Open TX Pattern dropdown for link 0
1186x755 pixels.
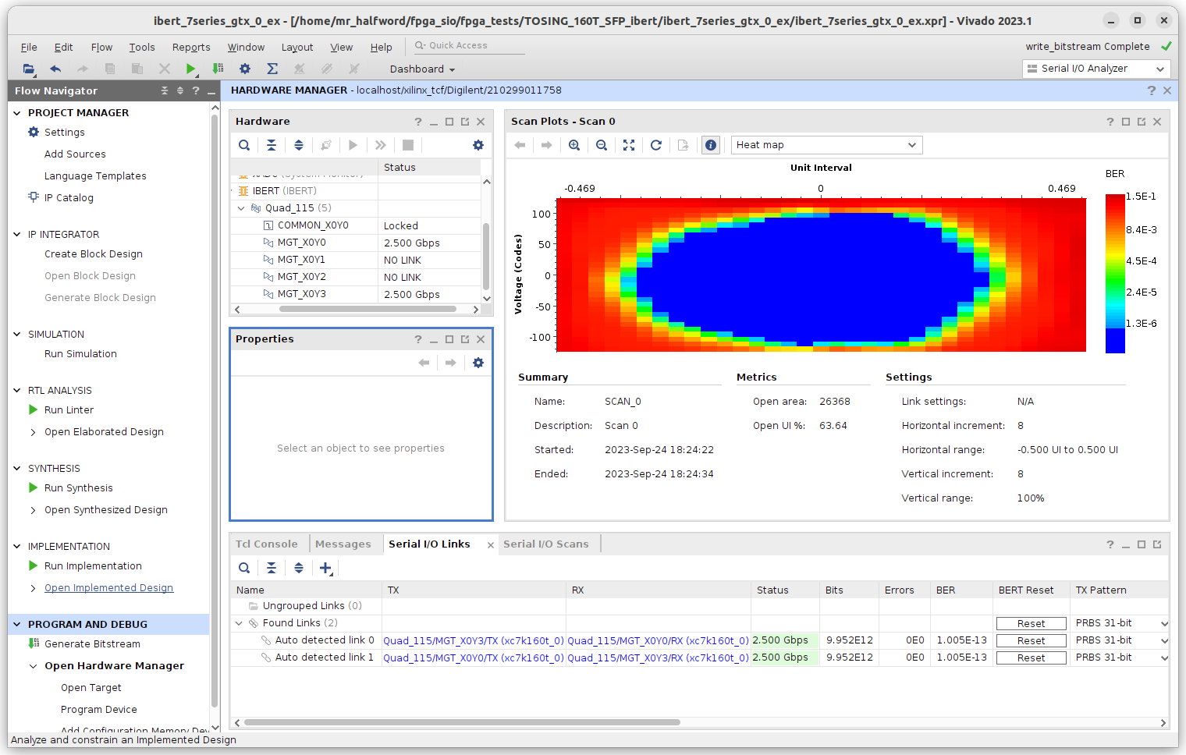pyautogui.click(x=1164, y=641)
